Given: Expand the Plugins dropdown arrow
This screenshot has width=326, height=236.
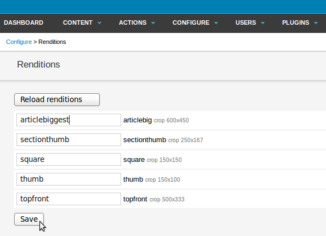Looking at the screenshot, I should [x=316, y=23].
